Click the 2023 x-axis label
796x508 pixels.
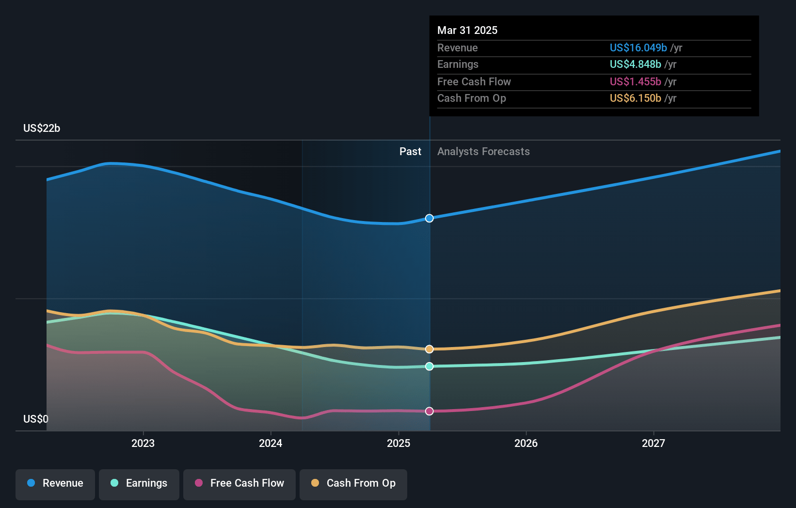143,443
